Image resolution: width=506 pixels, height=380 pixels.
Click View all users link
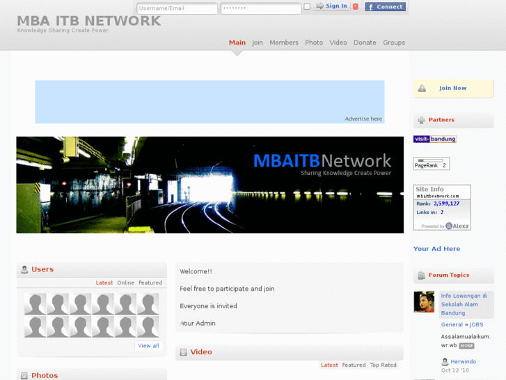coord(148,346)
